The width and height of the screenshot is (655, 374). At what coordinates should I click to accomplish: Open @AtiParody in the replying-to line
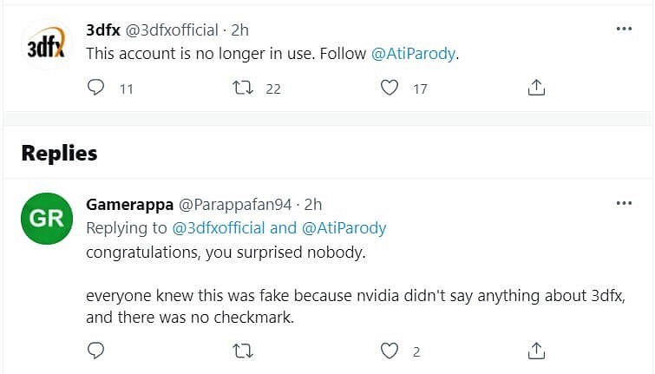(x=344, y=228)
